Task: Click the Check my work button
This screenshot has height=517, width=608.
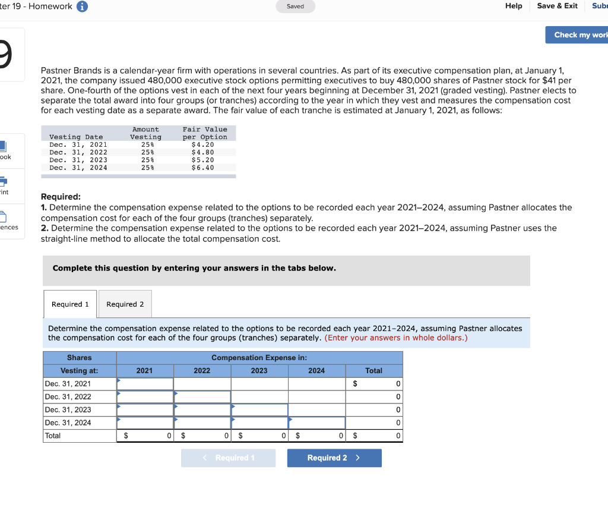Action: (577, 35)
